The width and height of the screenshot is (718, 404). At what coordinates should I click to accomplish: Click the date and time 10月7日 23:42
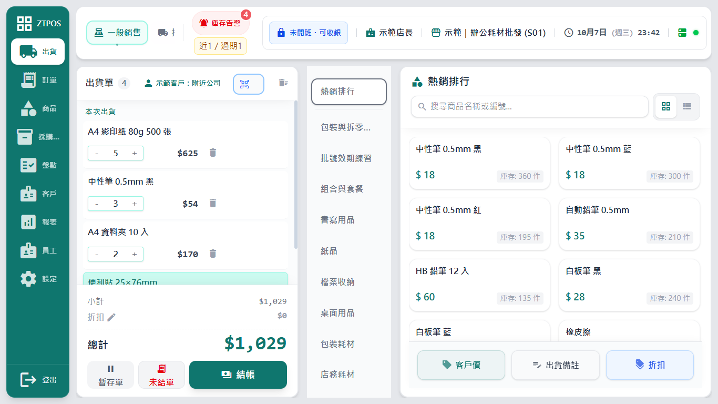point(612,33)
